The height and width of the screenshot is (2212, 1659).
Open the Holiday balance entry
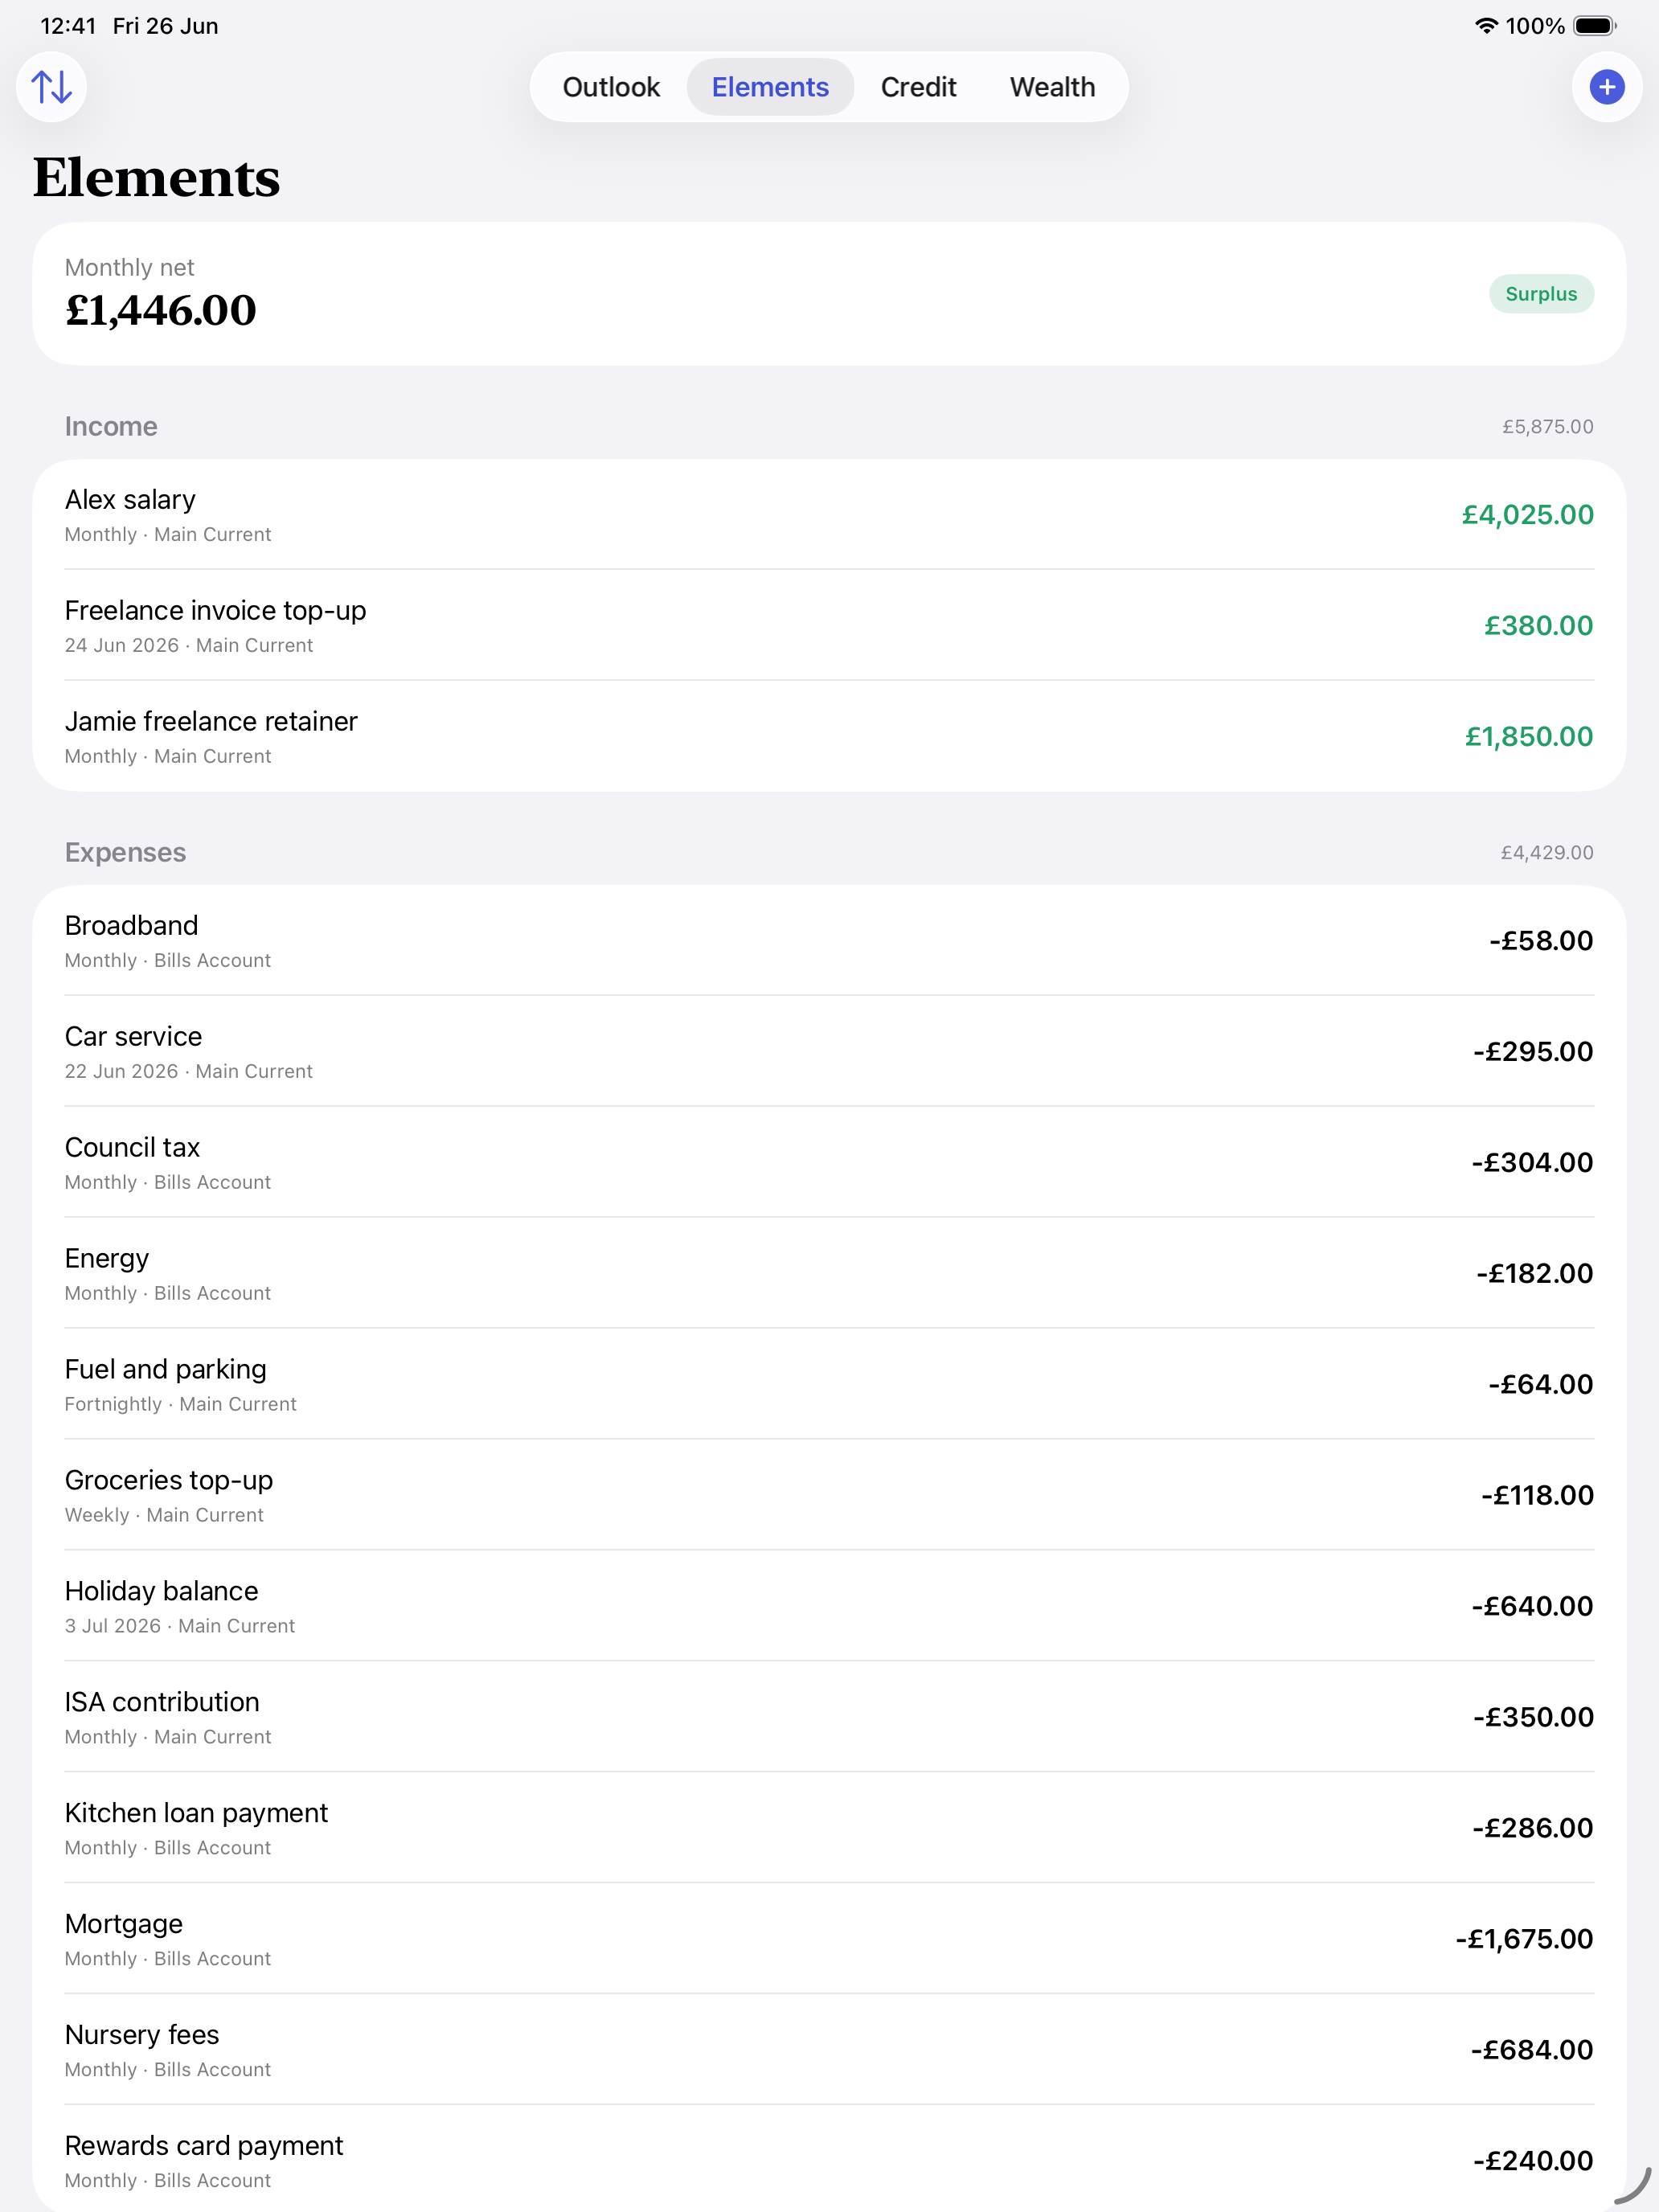point(829,1607)
